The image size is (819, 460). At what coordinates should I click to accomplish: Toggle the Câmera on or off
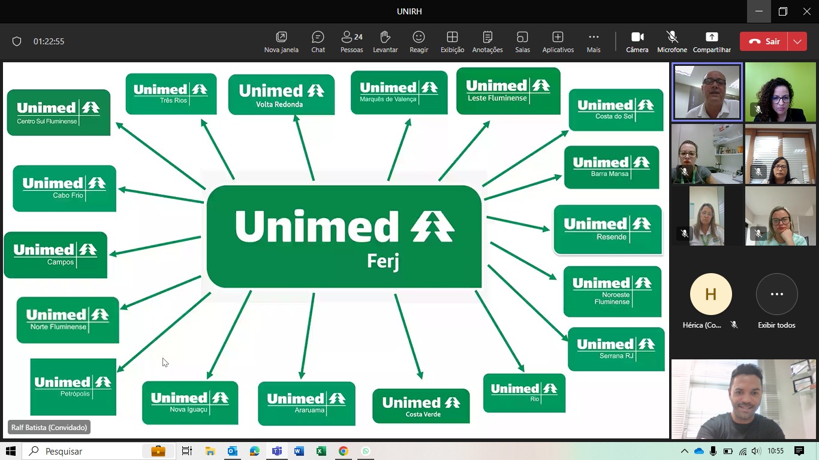pos(637,42)
